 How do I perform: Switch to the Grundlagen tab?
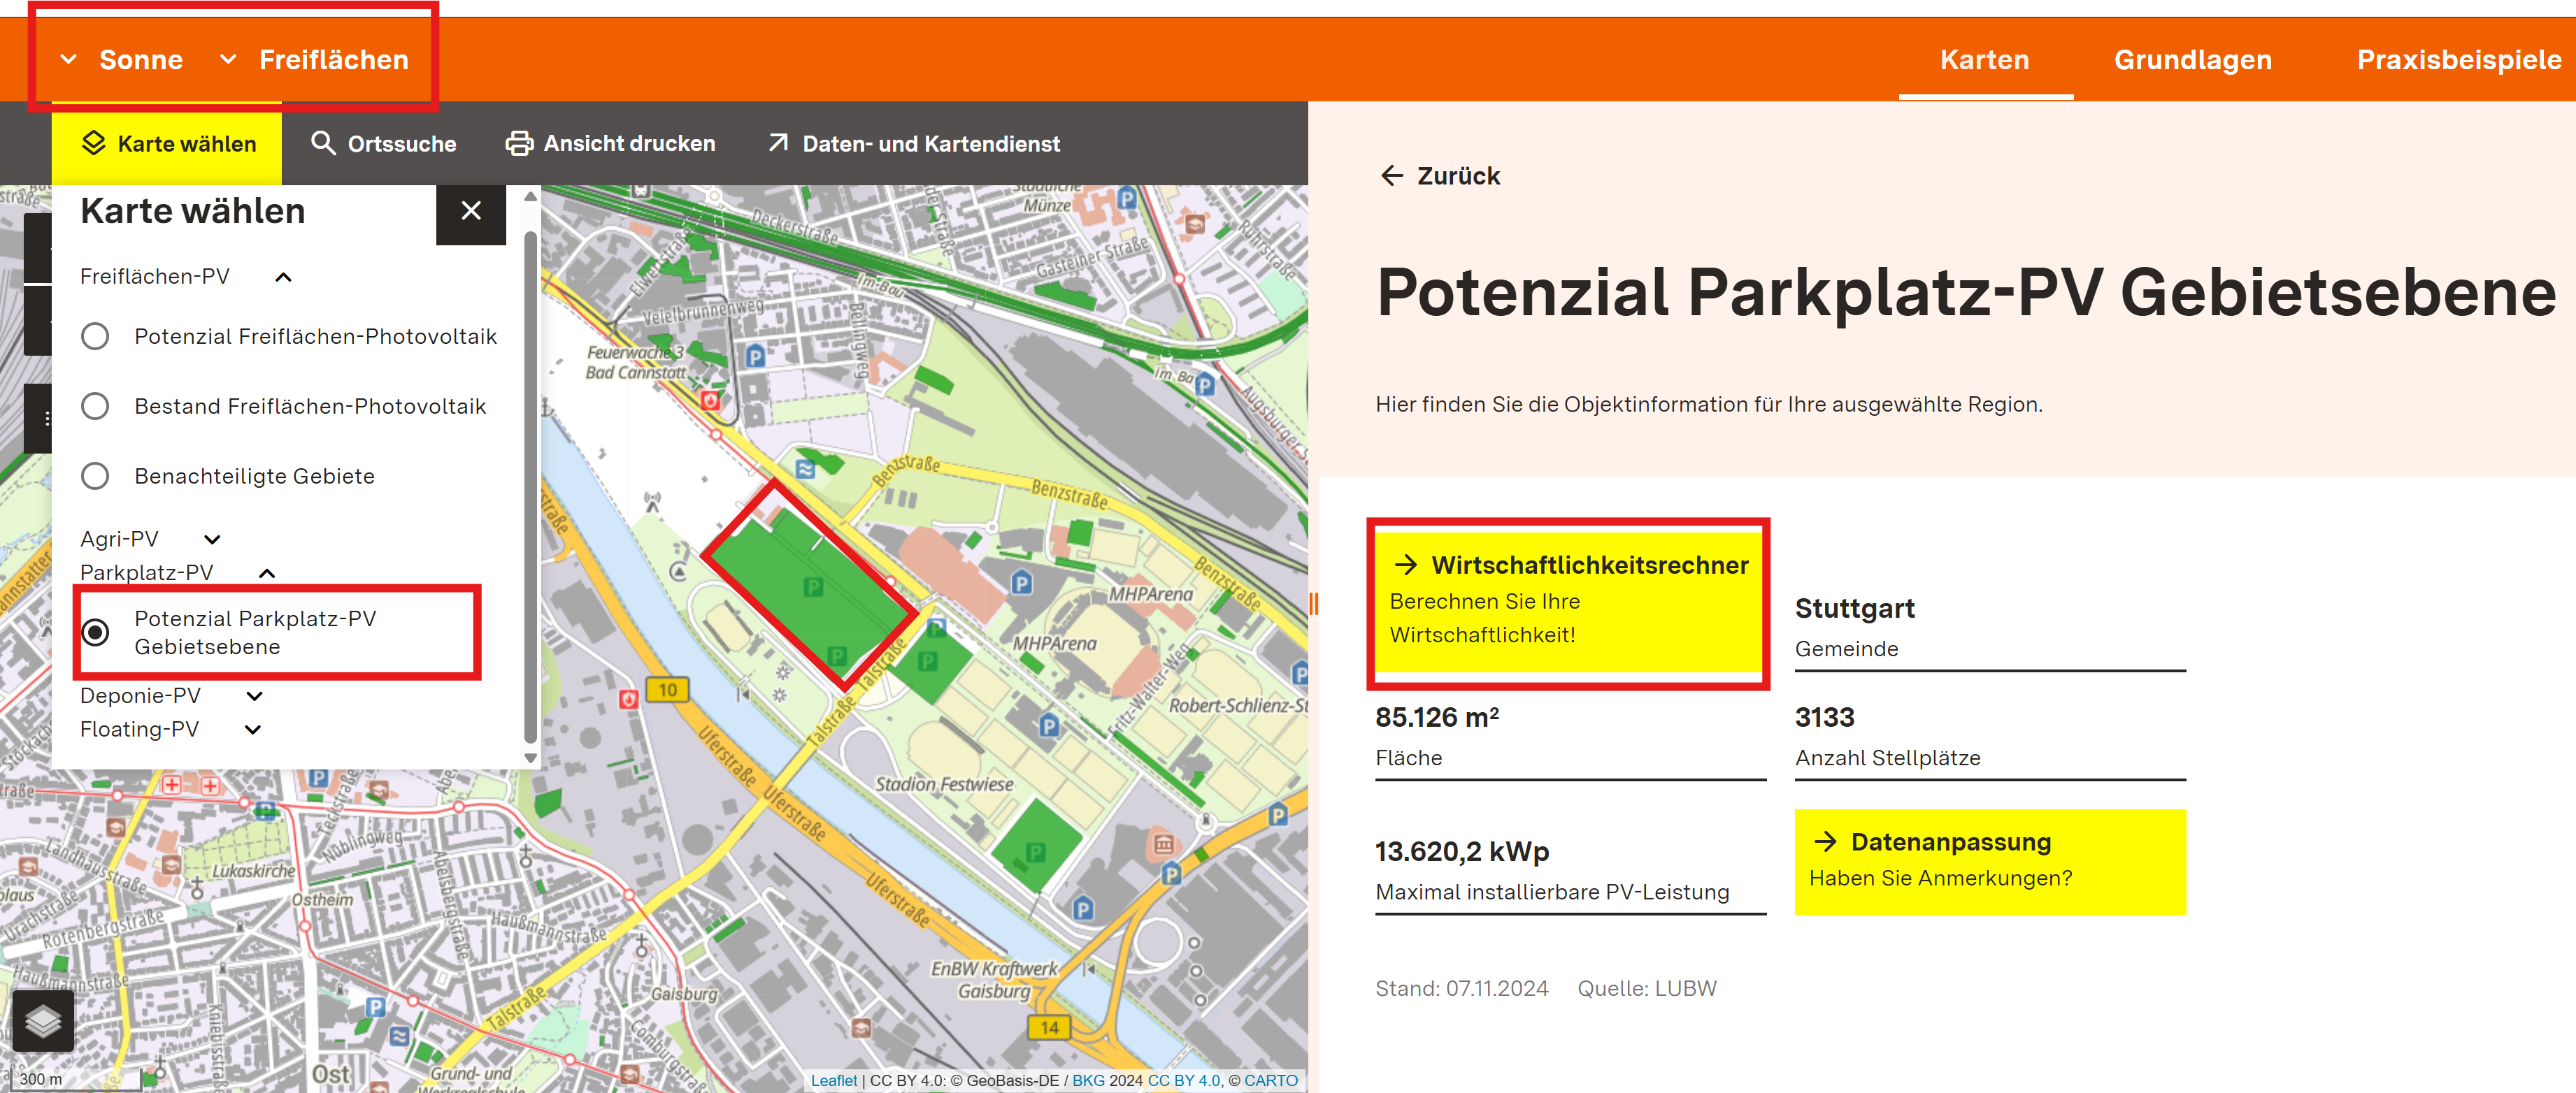pos(2192,60)
